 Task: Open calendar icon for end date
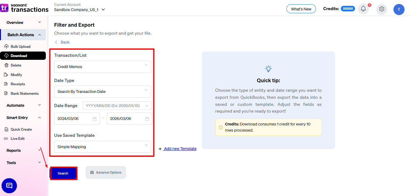coord(147,119)
